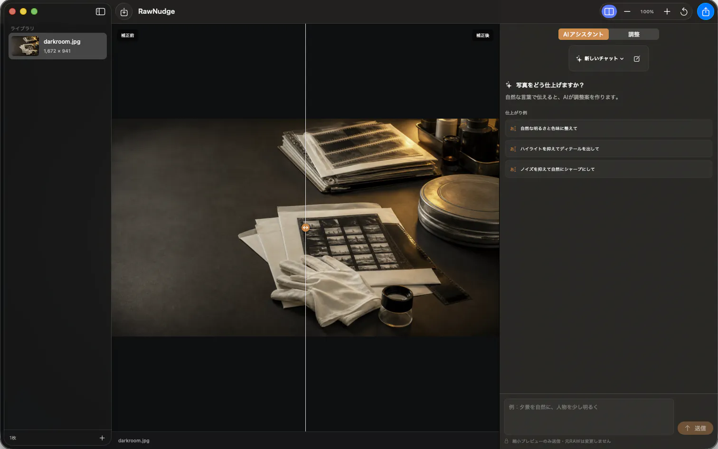
Task: Click the lock icon beside privacy note
Action: (x=507, y=441)
